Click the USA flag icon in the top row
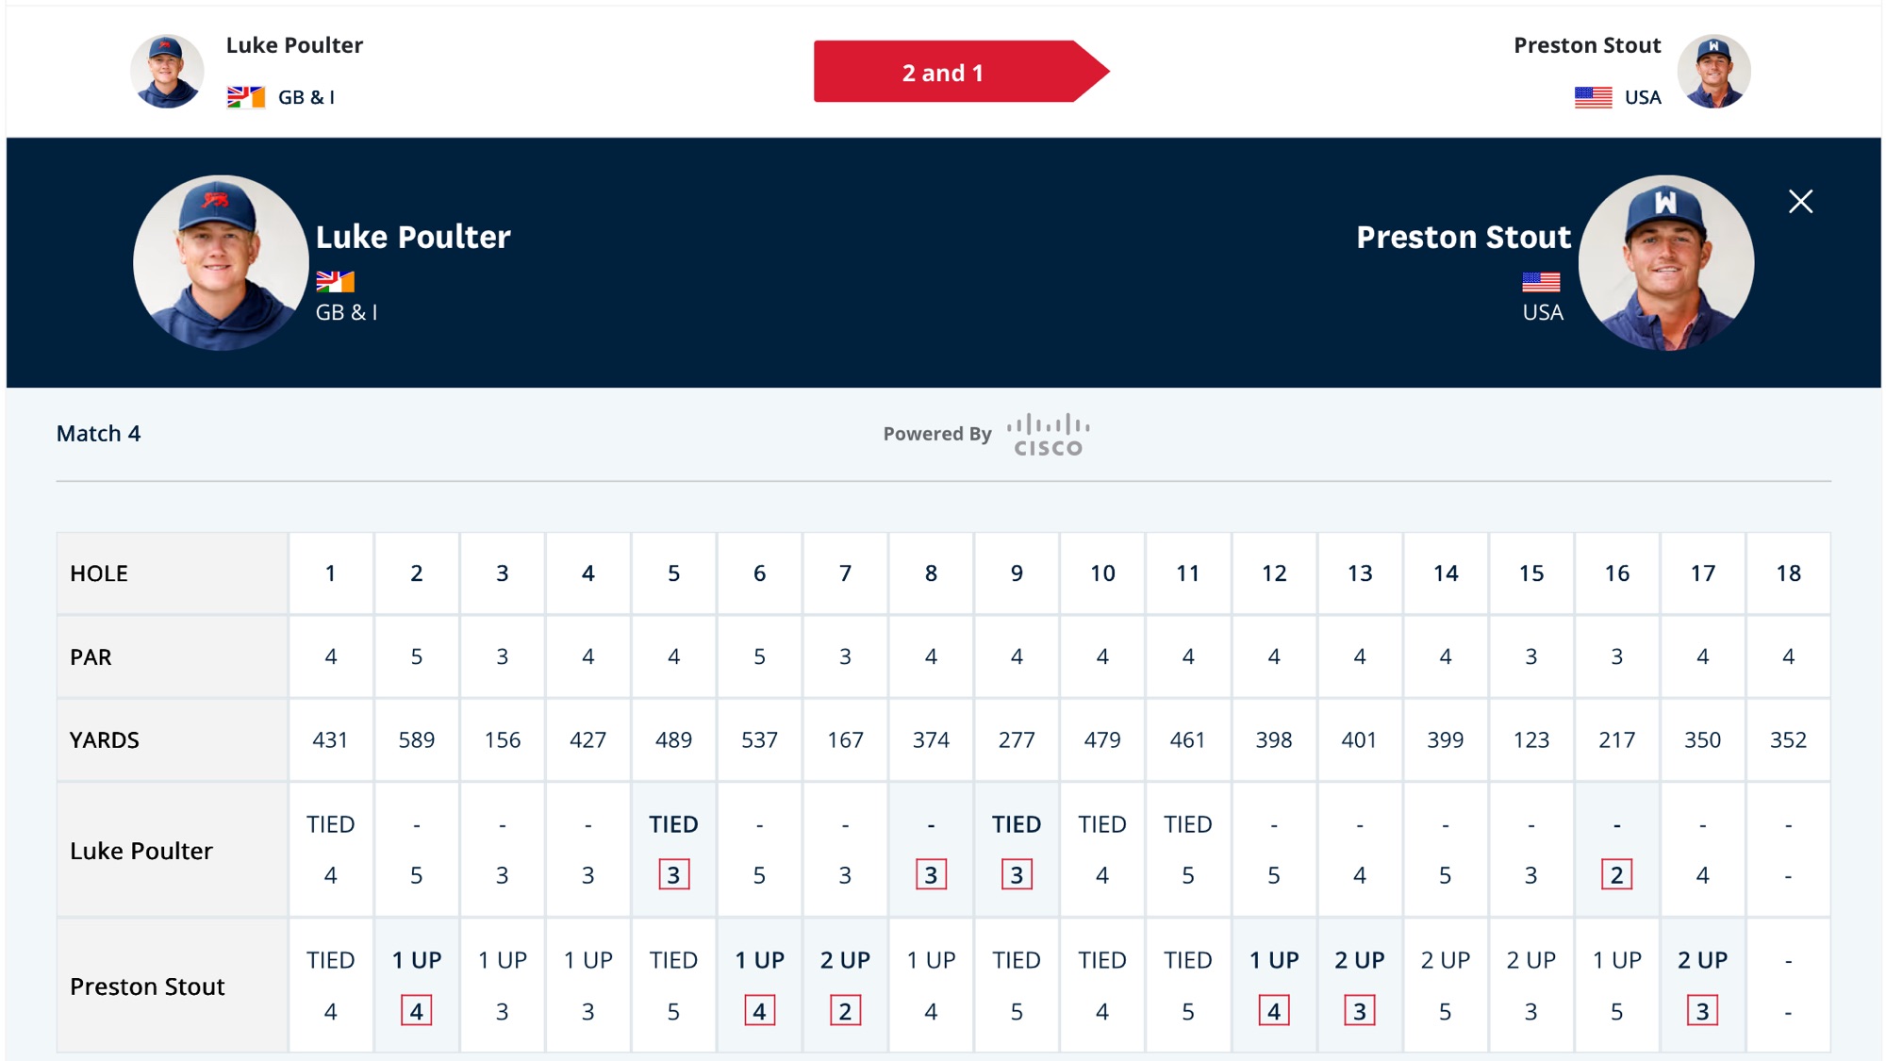This screenshot has height=1061, width=1886. point(1593,97)
